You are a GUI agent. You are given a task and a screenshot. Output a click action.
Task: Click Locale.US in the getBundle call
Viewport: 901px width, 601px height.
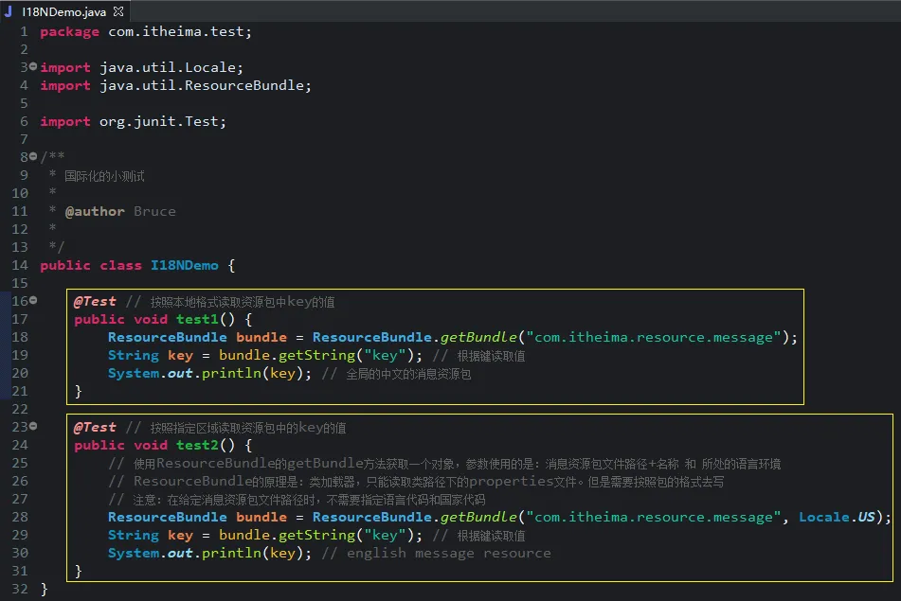click(x=837, y=517)
